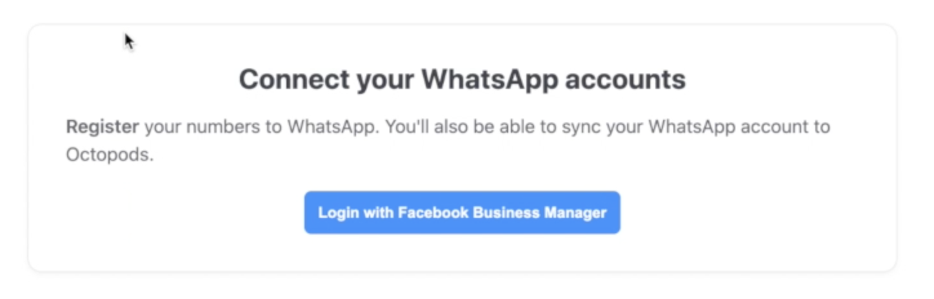Click the word "Facebook" on the blue button
The image size is (934, 299).
pyautogui.click(x=433, y=213)
